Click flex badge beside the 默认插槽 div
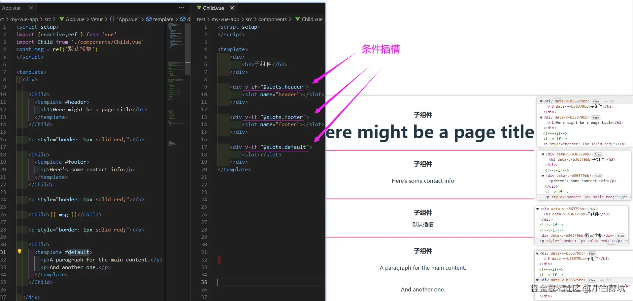Image resolution: width=633 pixels, height=301 pixels. tap(620, 236)
